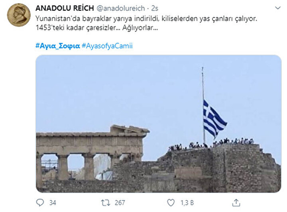Open the ANADOLU REİCH profile avatar
This screenshot has width=287, height=212.
coord(19,15)
